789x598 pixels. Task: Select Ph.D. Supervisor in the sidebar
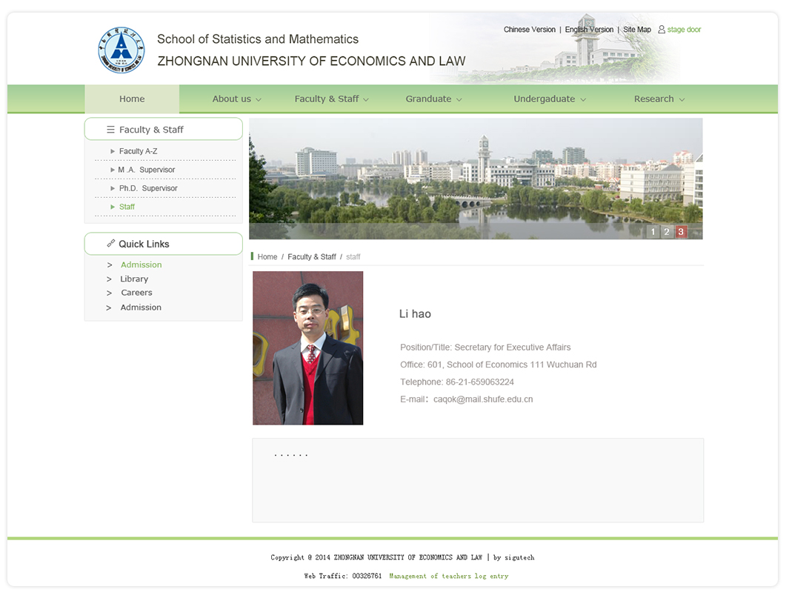(148, 188)
